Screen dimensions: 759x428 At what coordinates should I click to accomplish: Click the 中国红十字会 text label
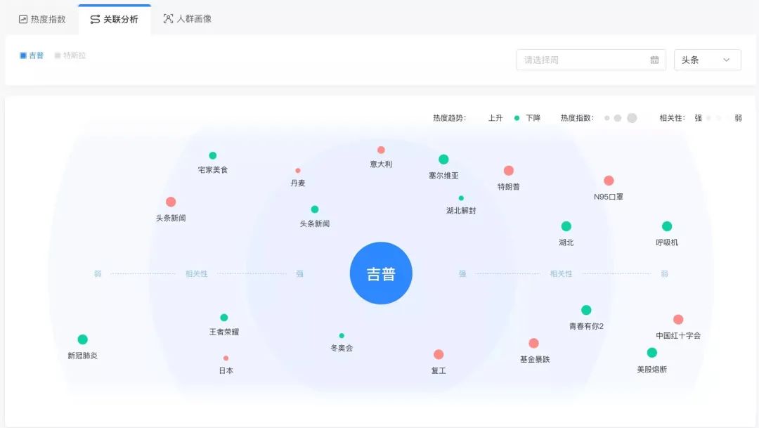click(678, 335)
